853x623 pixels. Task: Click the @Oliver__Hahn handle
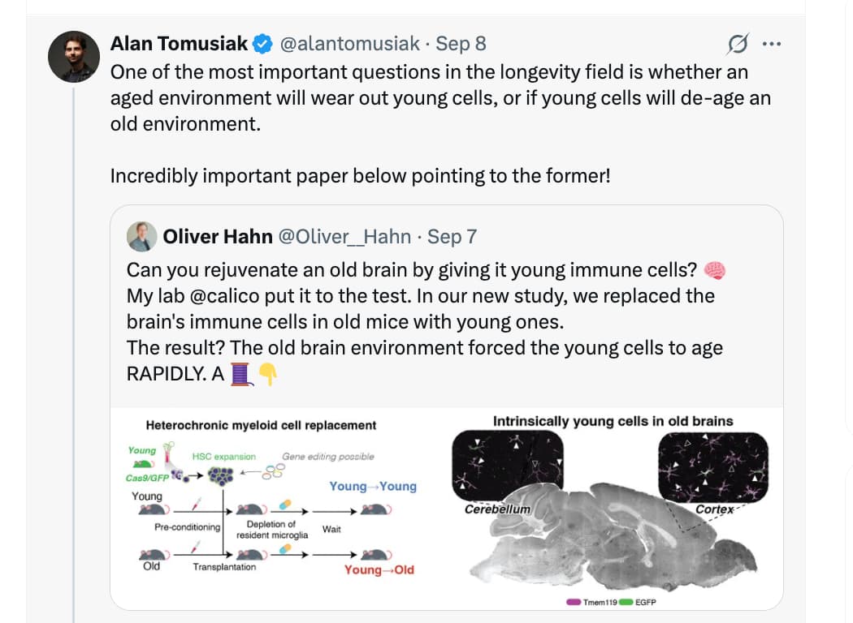345,237
